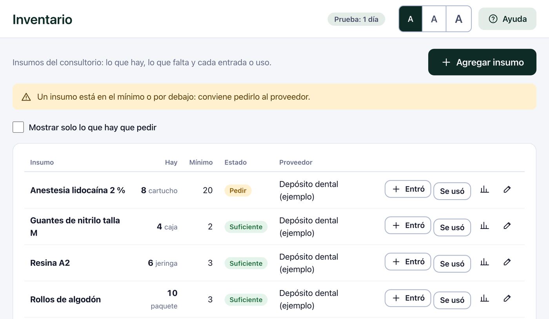Click 'Resina A2' item name
The height and width of the screenshot is (319, 549).
[x=50, y=263]
